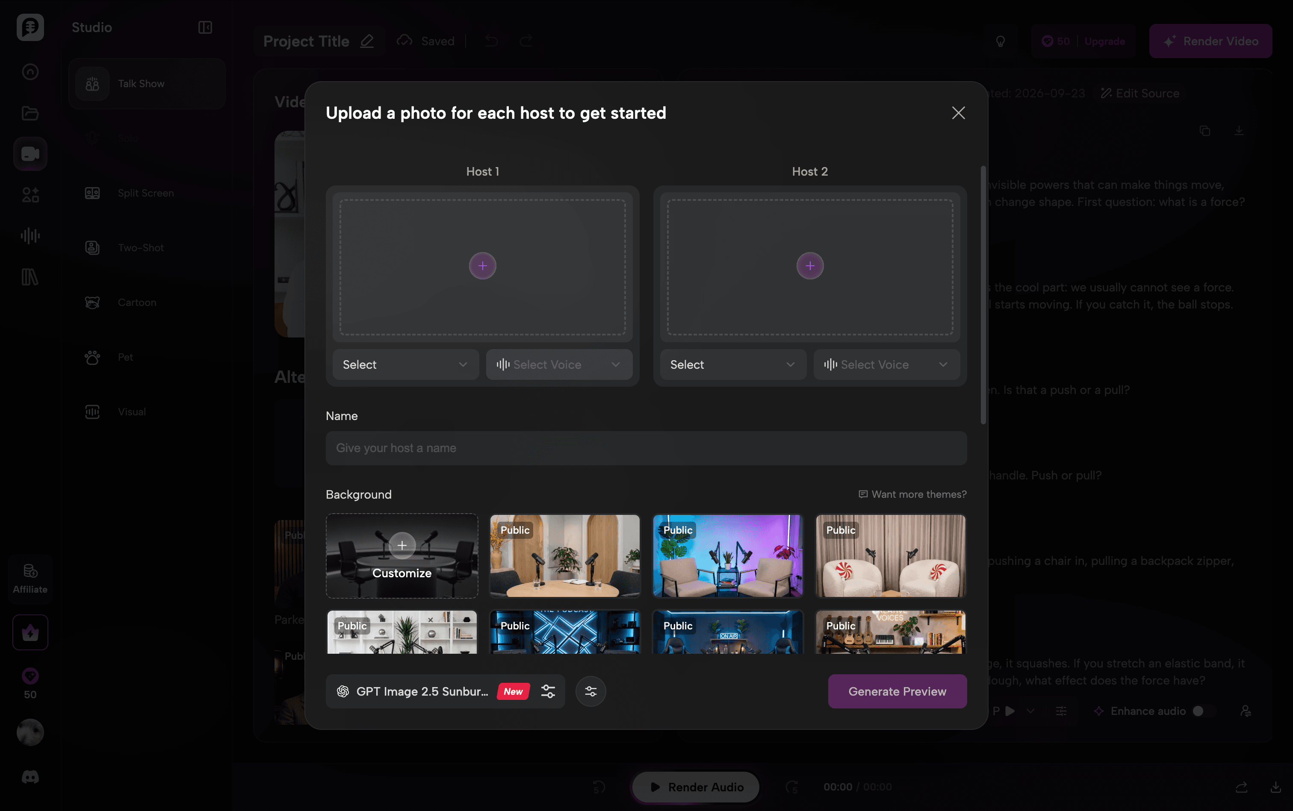The image size is (1293, 811).
Task: Click the round settings button beside the model selector
Action: pyautogui.click(x=590, y=691)
